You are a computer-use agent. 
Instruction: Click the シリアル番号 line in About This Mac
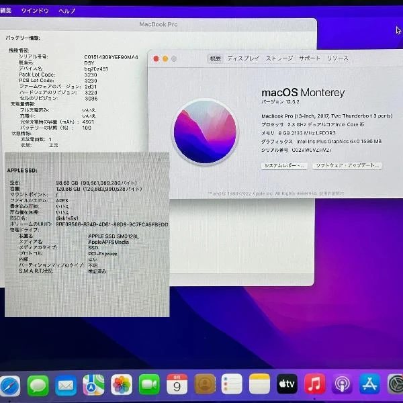pos(297,150)
